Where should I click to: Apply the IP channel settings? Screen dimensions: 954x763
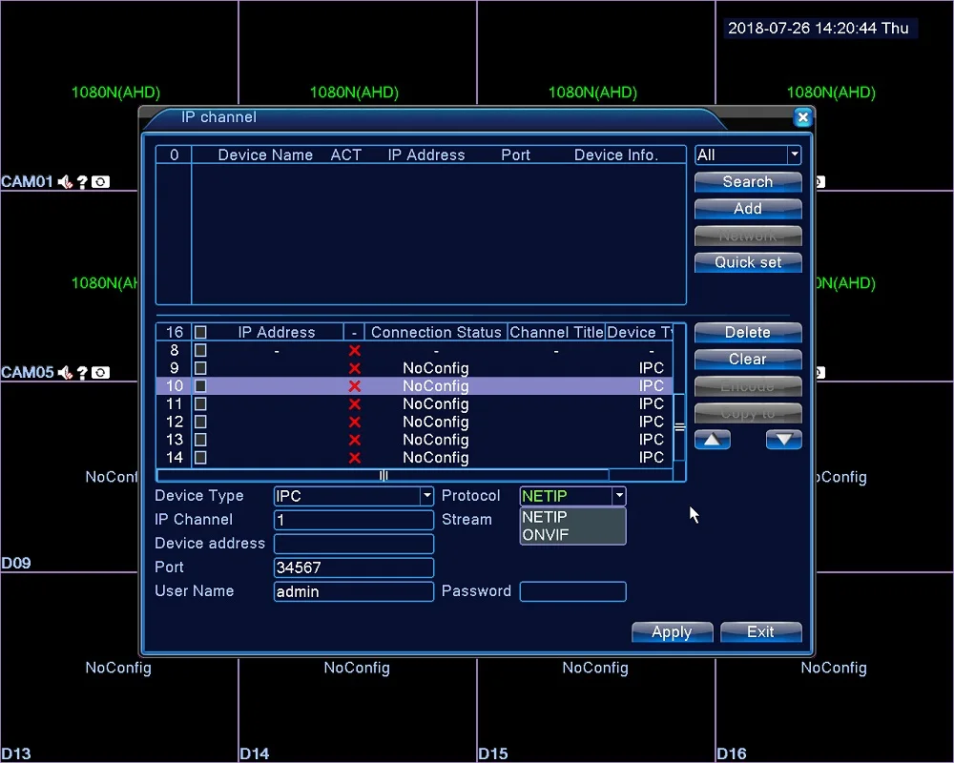[x=672, y=632]
